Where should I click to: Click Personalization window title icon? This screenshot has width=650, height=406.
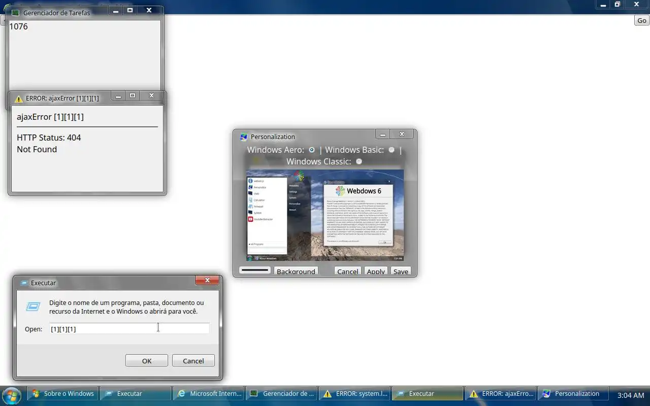pos(244,137)
